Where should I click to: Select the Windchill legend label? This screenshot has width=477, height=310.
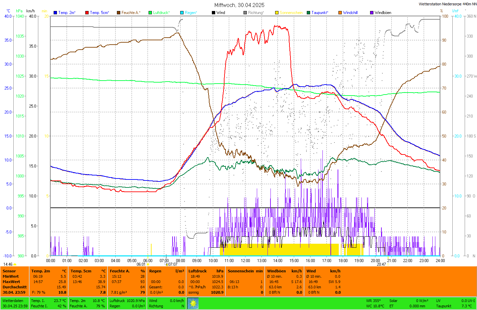(350, 13)
